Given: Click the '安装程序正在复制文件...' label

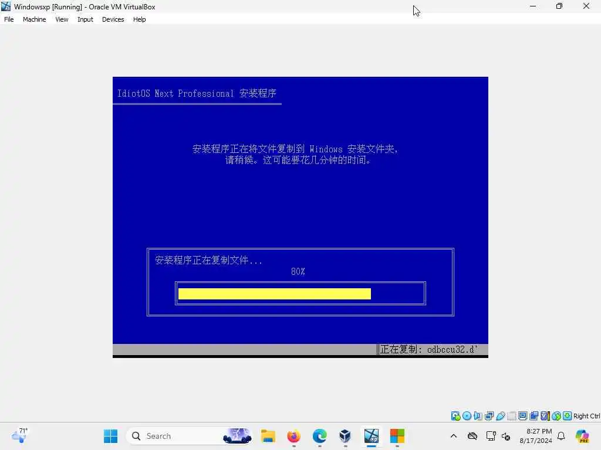Looking at the screenshot, I should (x=208, y=260).
